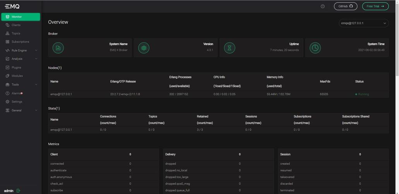Screen dimensions: 399x194
Task: Click the Retained value 3 / 3
Action: pyautogui.click(x=200, y=130)
